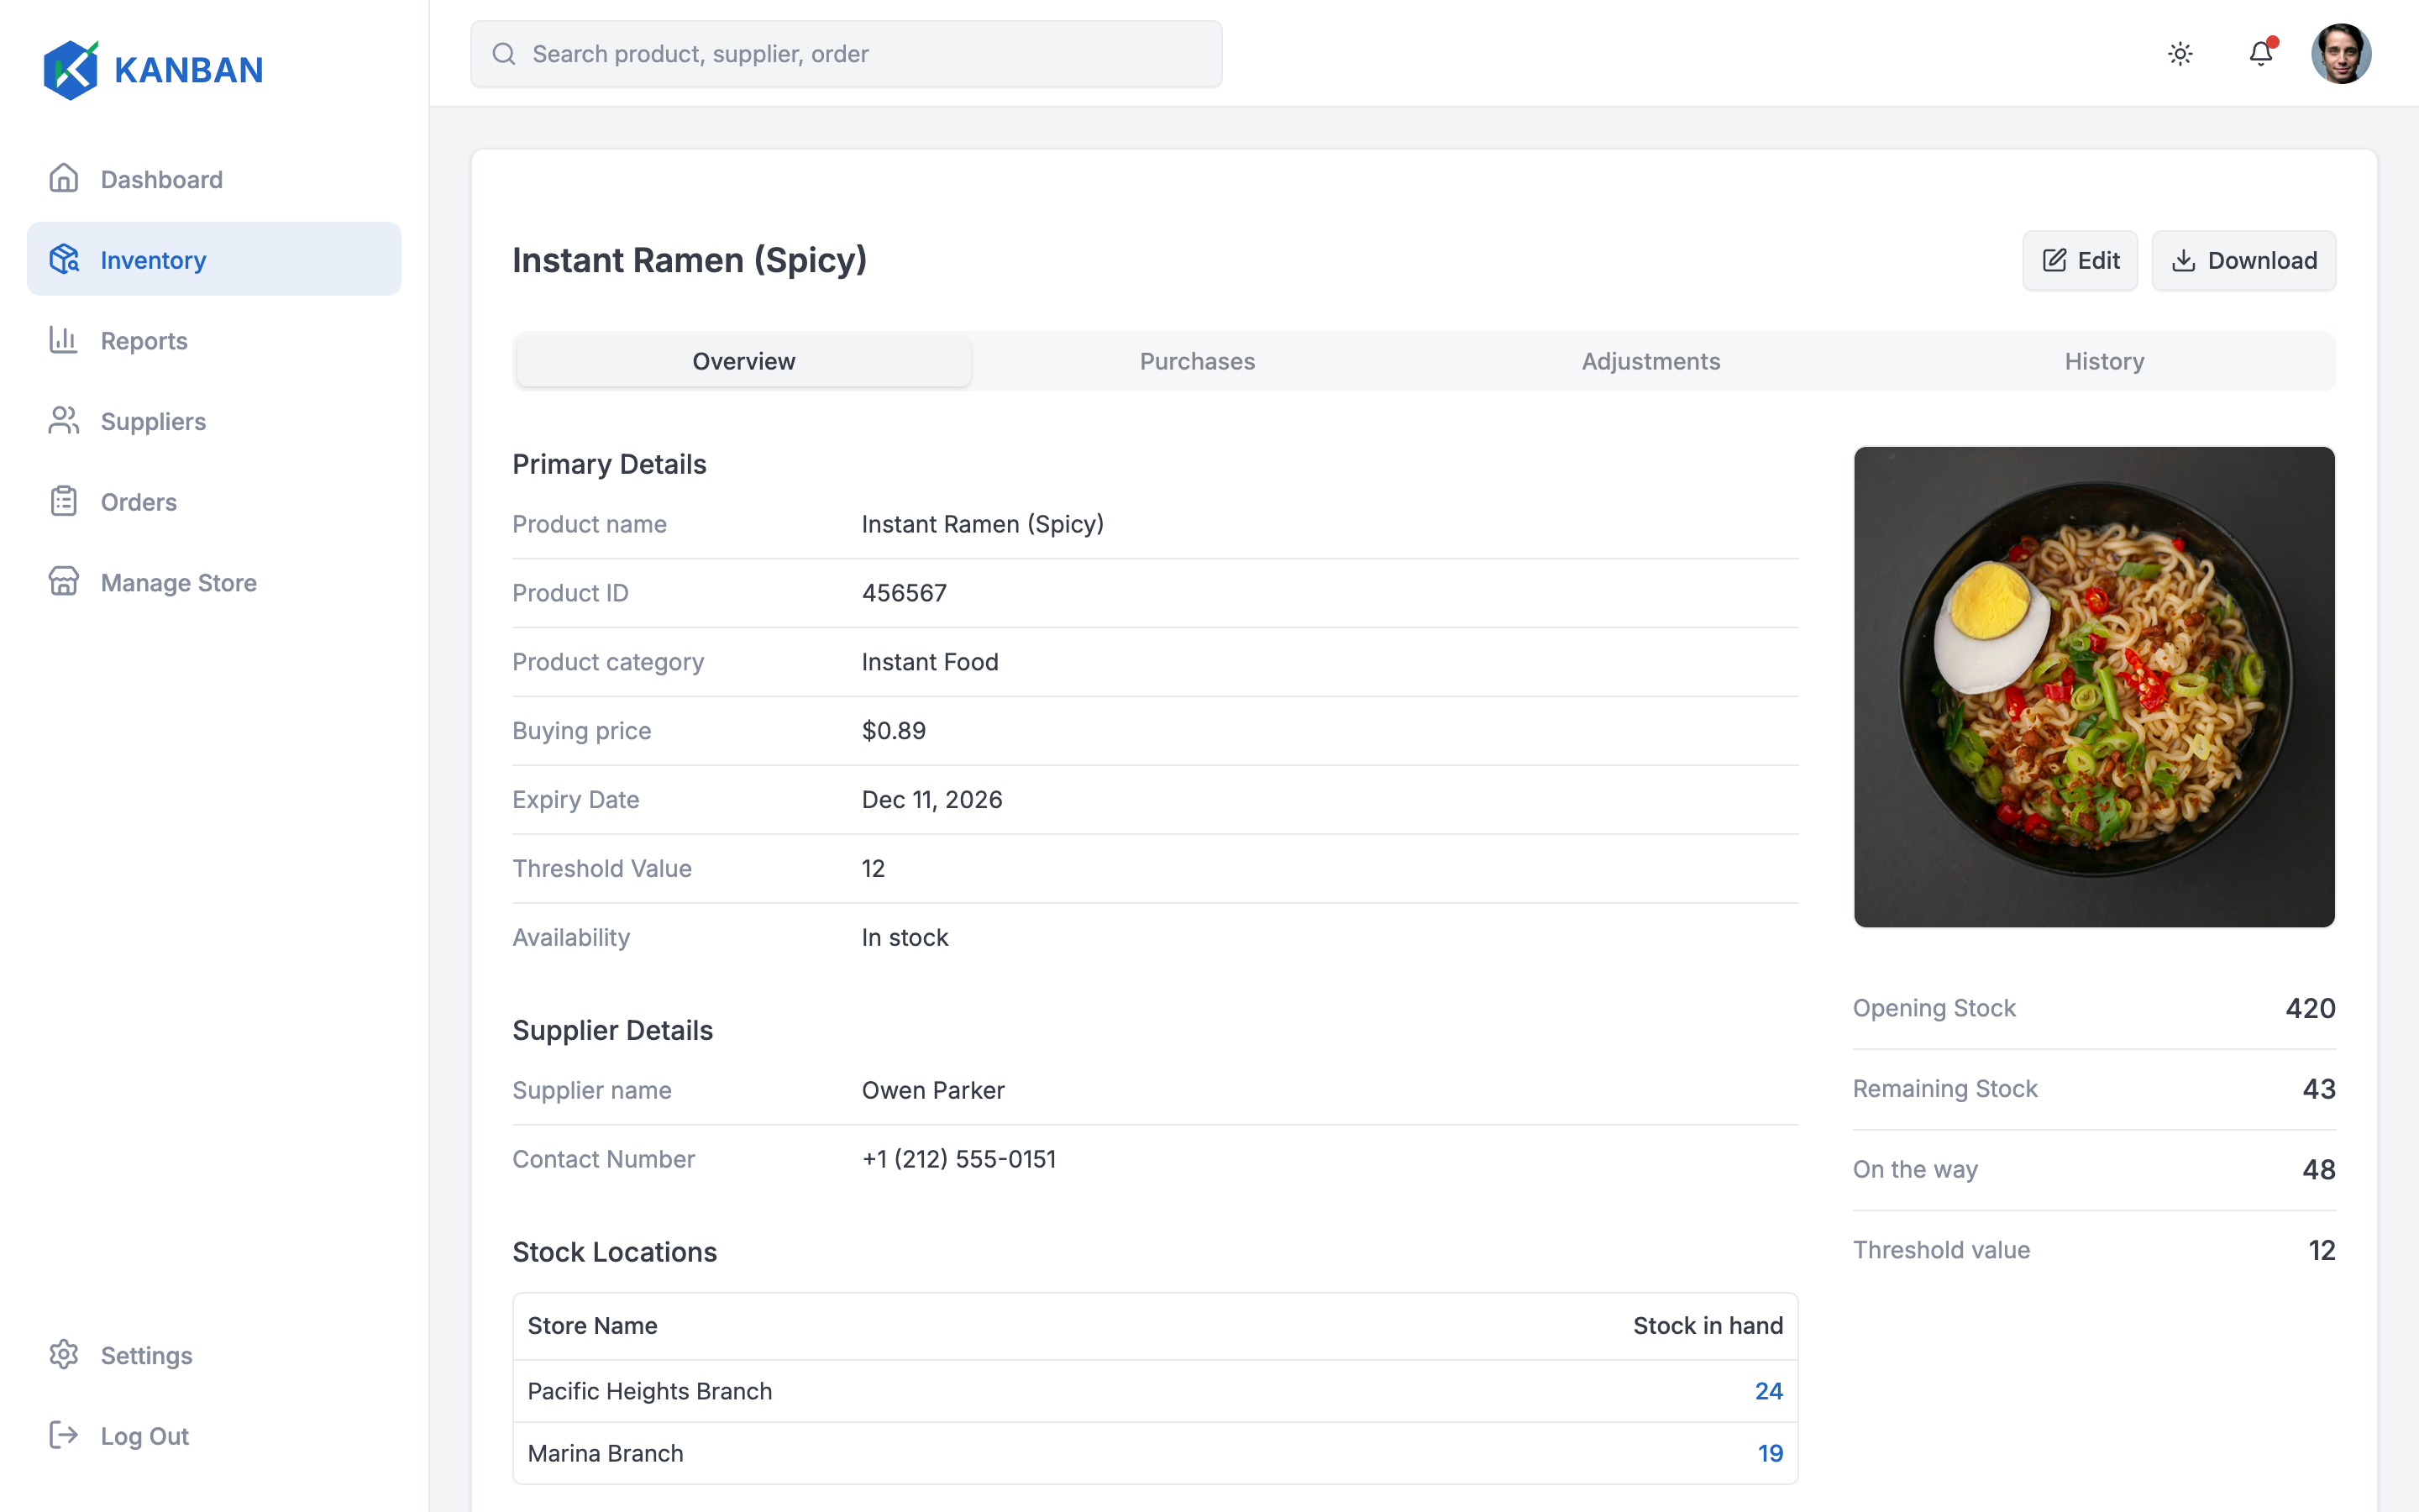Toggle the light theme sun icon
The width and height of the screenshot is (2419, 1512).
pos(2180,54)
